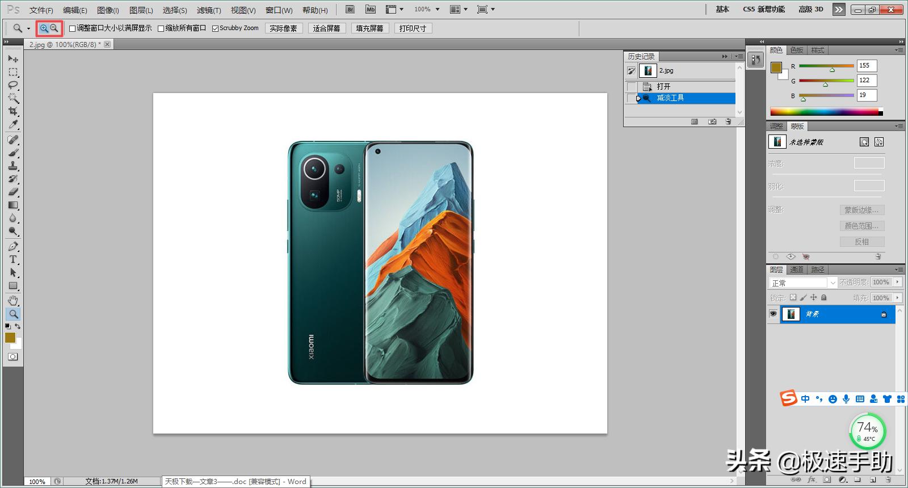Screen dimensions: 908x488
Task: Select the Type tool
Action: pyautogui.click(x=13, y=259)
